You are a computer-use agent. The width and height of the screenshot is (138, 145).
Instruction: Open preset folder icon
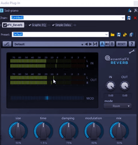pos(113,35)
